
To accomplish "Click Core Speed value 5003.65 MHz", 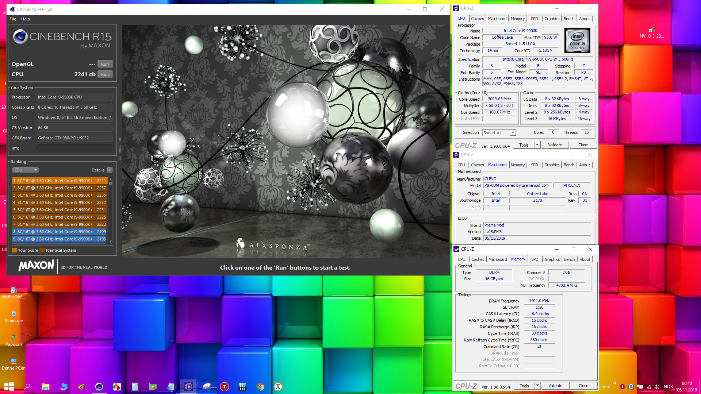I will (x=499, y=99).
